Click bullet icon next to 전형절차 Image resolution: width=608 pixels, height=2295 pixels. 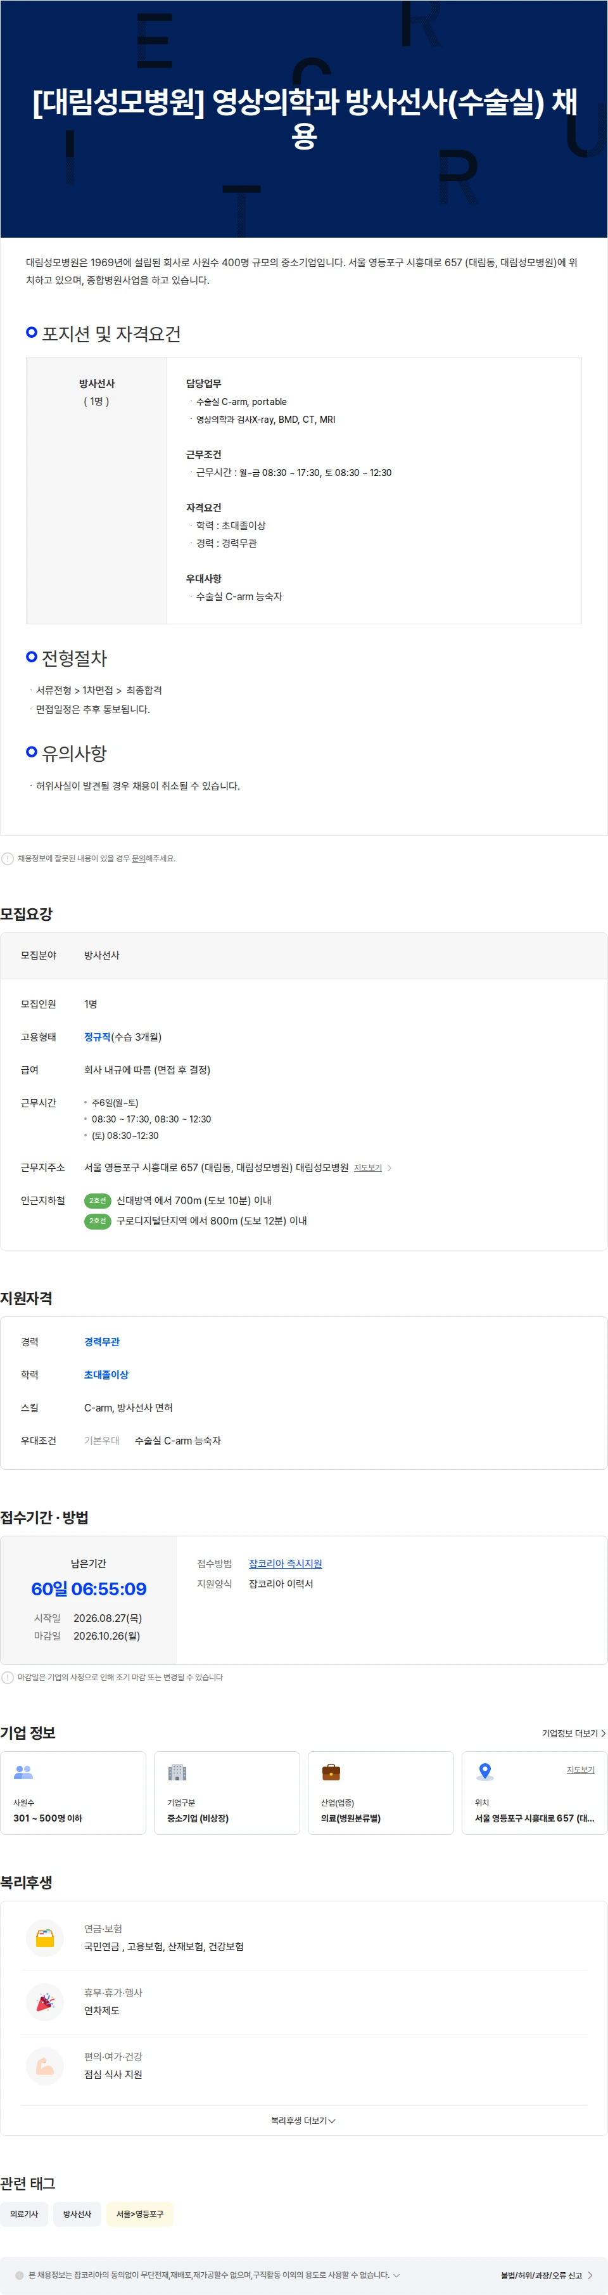32,656
